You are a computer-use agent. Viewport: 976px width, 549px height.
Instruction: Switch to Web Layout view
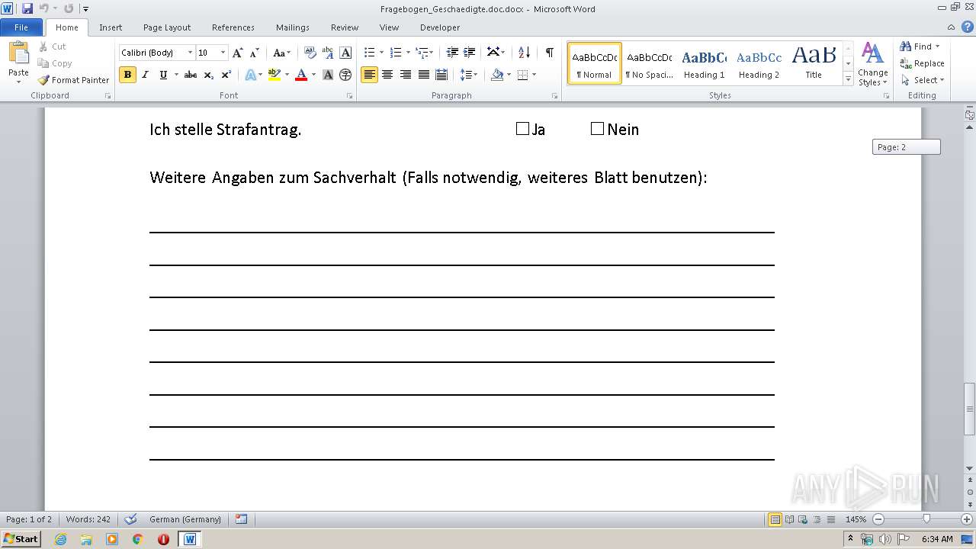point(802,519)
